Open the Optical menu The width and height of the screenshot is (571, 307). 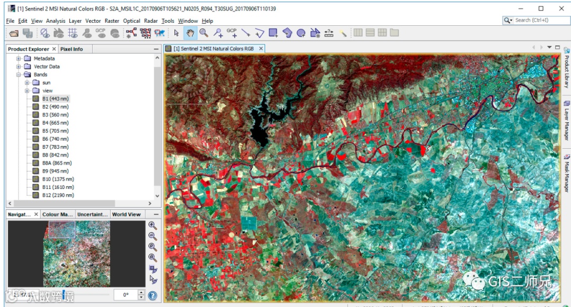[x=132, y=21]
